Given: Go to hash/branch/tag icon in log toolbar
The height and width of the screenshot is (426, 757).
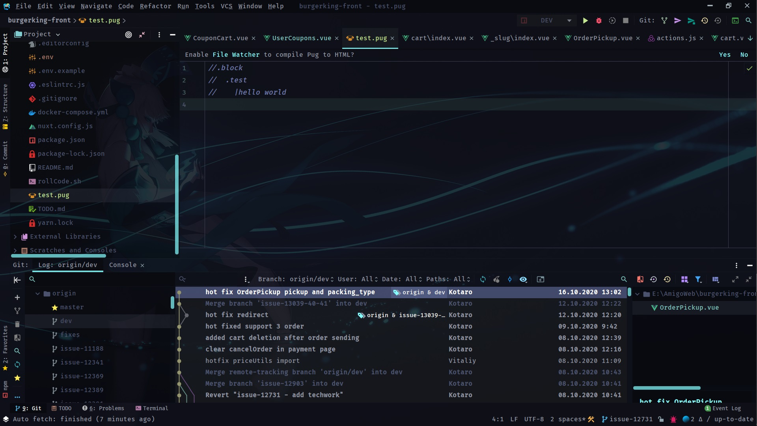Looking at the screenshot, I should pos(510,279).
